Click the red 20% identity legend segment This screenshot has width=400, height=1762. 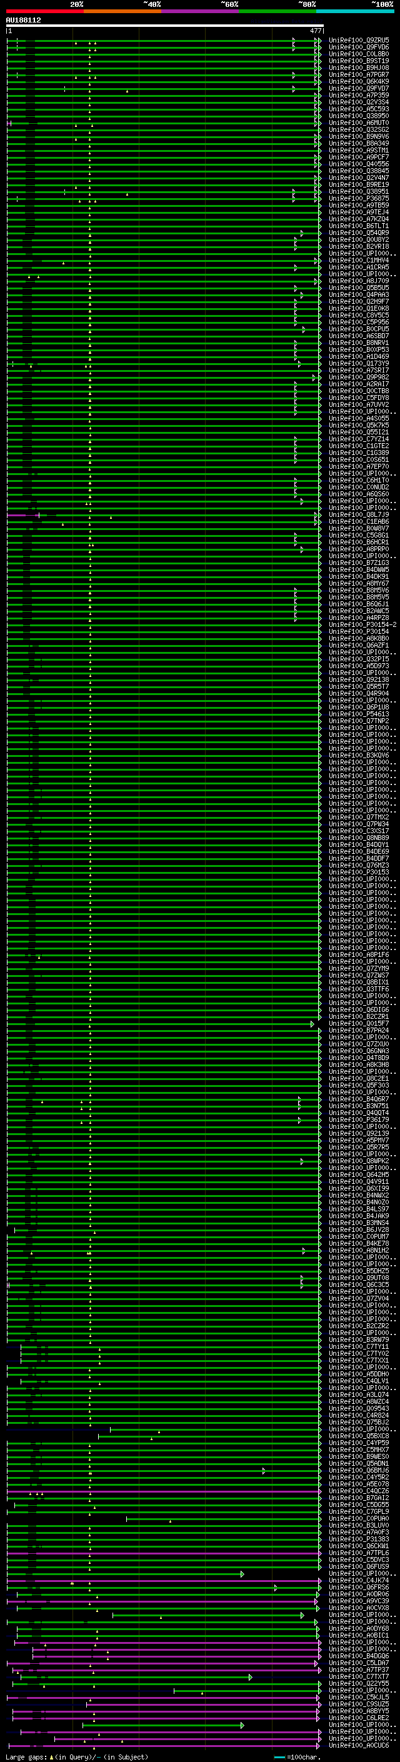[x=44, y=11]
